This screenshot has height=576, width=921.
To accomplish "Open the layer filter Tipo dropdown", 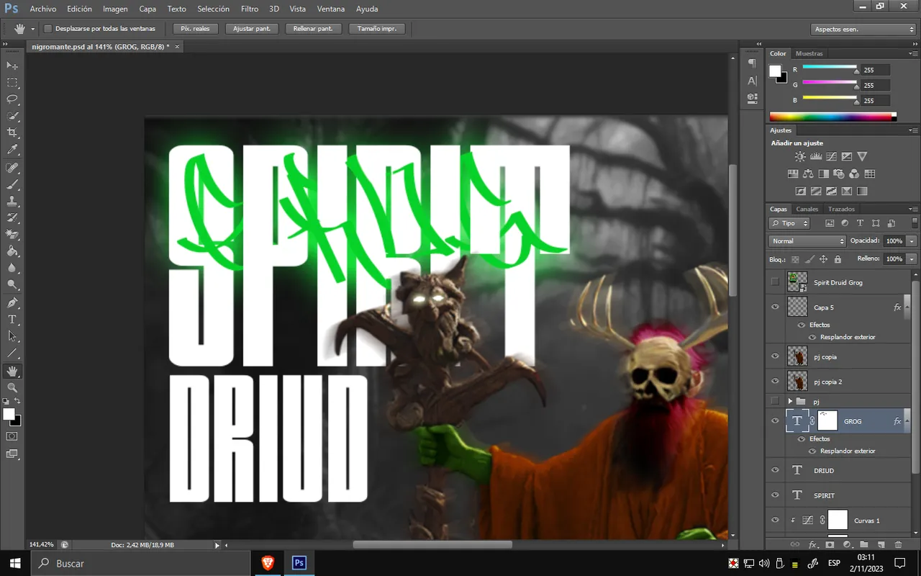I will pyautogui.click(x=789, y=223).
